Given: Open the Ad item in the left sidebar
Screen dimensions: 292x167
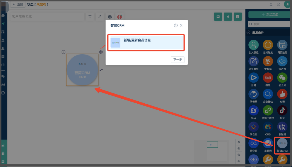Looking at the screenshot, I should [3, 85].
